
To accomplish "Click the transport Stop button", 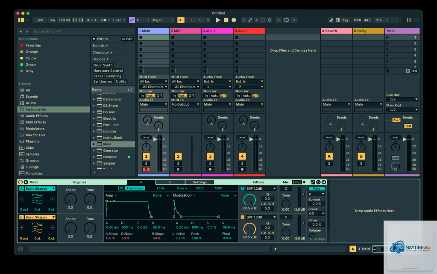I will pyautogui.click(x=226, y=20).
